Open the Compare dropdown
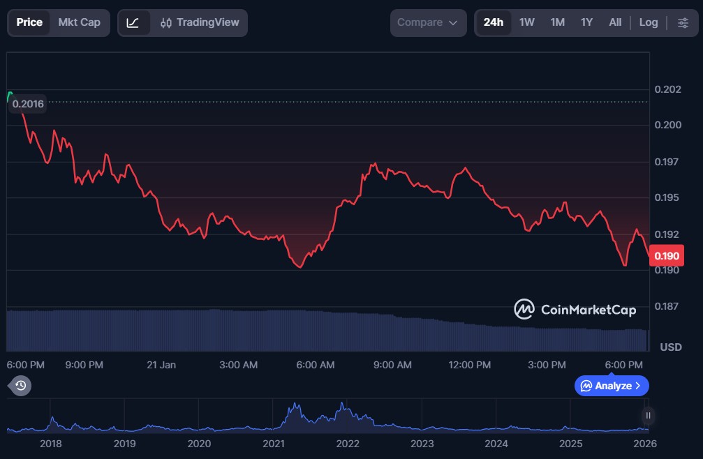The width and height of the screenshot is (703, 459). tap(428, 22)
